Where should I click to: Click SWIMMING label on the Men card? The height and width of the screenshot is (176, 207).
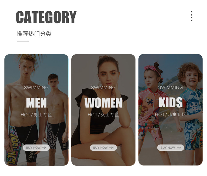click(36, 88)
